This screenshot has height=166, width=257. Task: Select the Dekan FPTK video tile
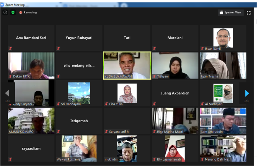point(31,66)
